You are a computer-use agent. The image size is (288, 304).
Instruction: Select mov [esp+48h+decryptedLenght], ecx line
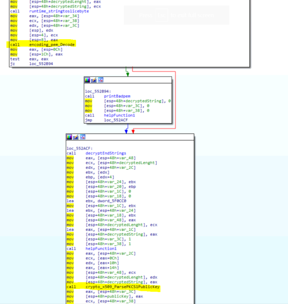pos(112,225)
